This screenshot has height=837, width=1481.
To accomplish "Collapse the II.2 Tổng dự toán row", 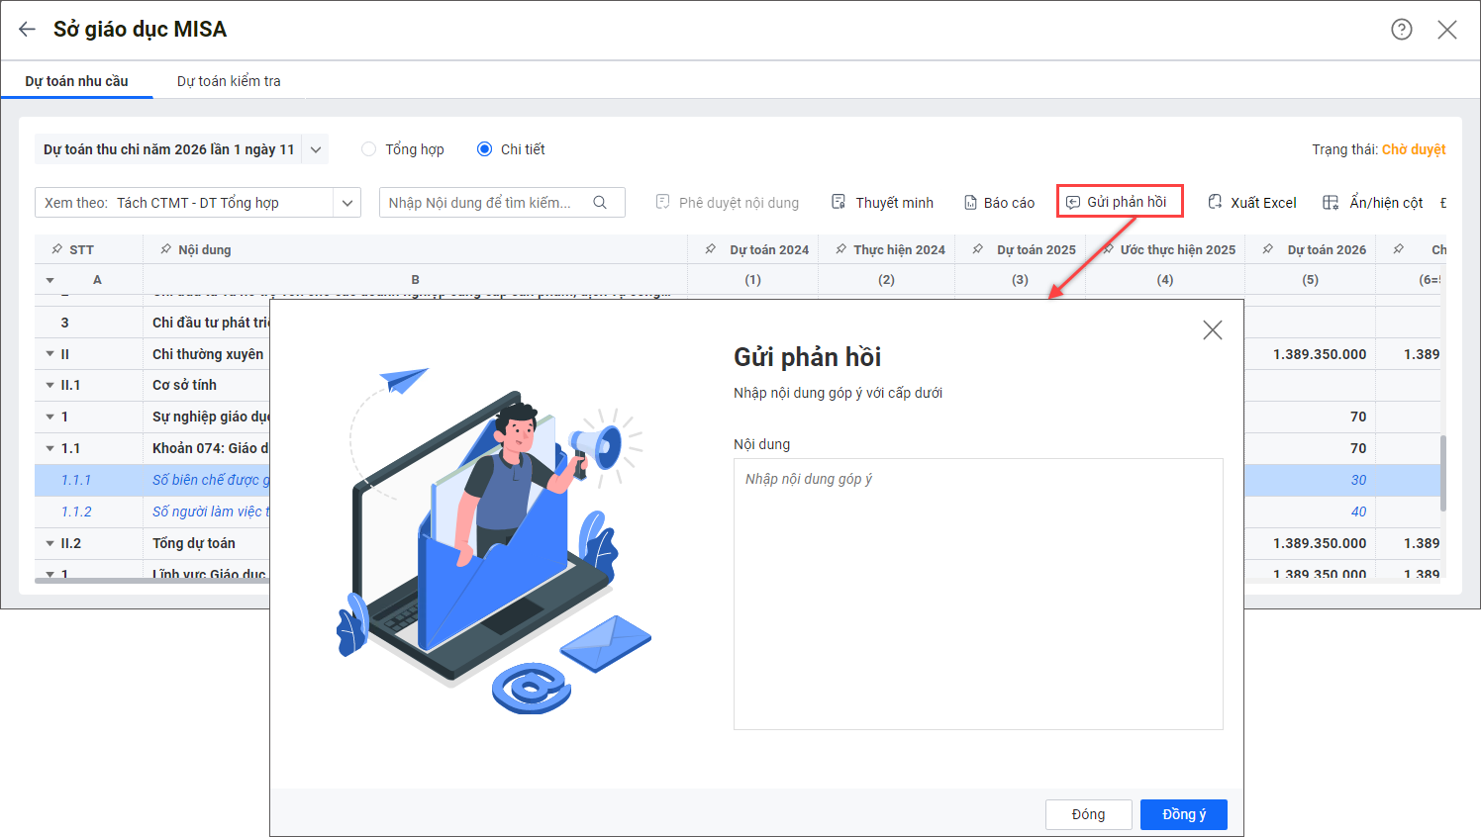I will (x=49, y=543).
